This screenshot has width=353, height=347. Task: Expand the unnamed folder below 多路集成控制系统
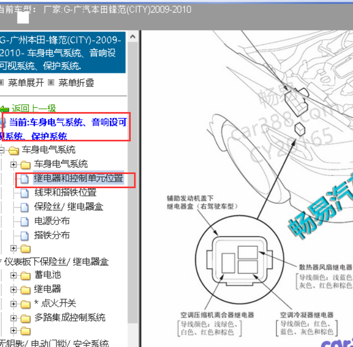tap(13, 330)
